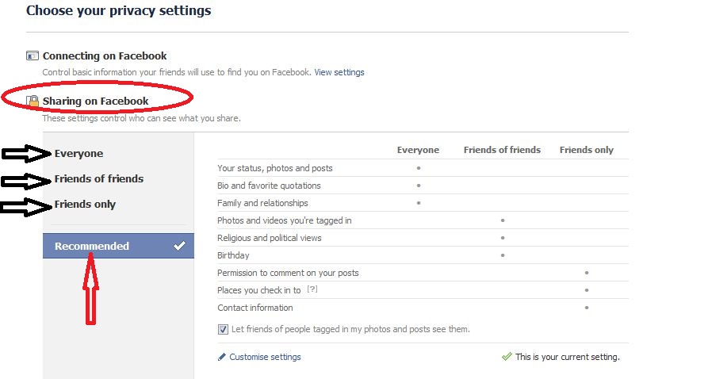Click the Your status, photos and posts row
This screenshot has height=379, width=712.
423,168
